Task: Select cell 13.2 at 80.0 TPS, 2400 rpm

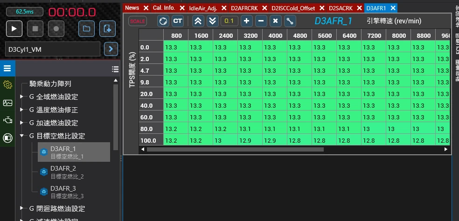Action: 225,129
